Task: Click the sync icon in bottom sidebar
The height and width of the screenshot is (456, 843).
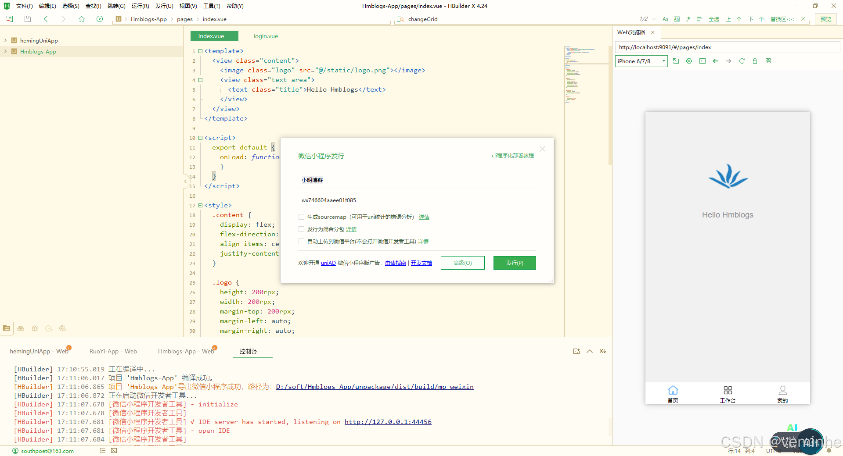Action: point(49,328)
